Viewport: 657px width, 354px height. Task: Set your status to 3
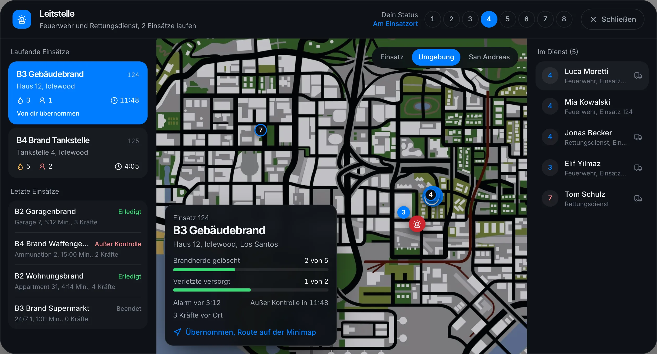470,19
